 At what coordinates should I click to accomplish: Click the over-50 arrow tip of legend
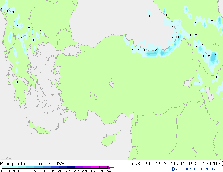coord(111,167)
